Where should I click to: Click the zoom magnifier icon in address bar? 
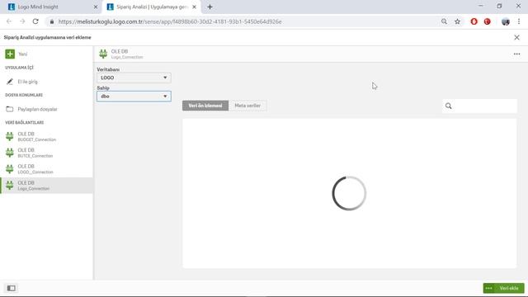pyautogui.click(x=444, y=21)
